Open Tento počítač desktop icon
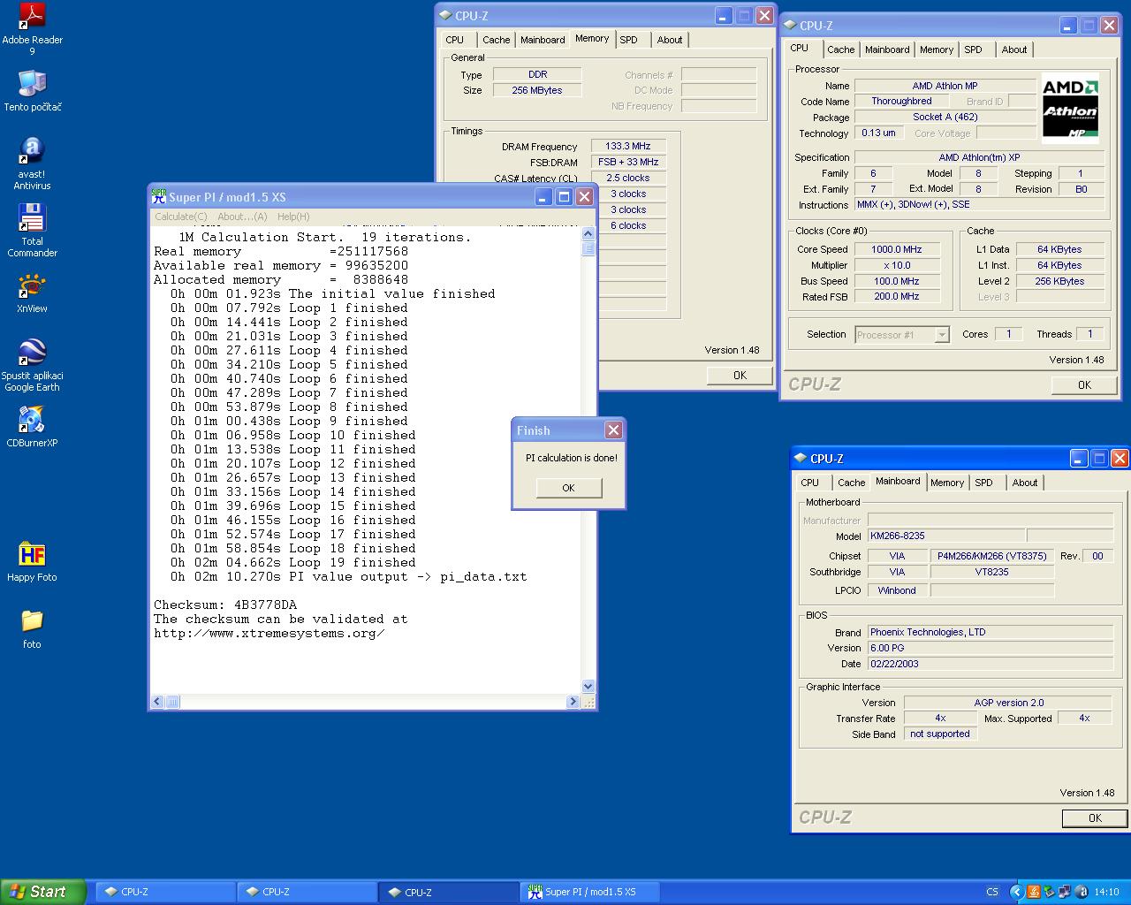1131x905 pixels. click(32, 91)
